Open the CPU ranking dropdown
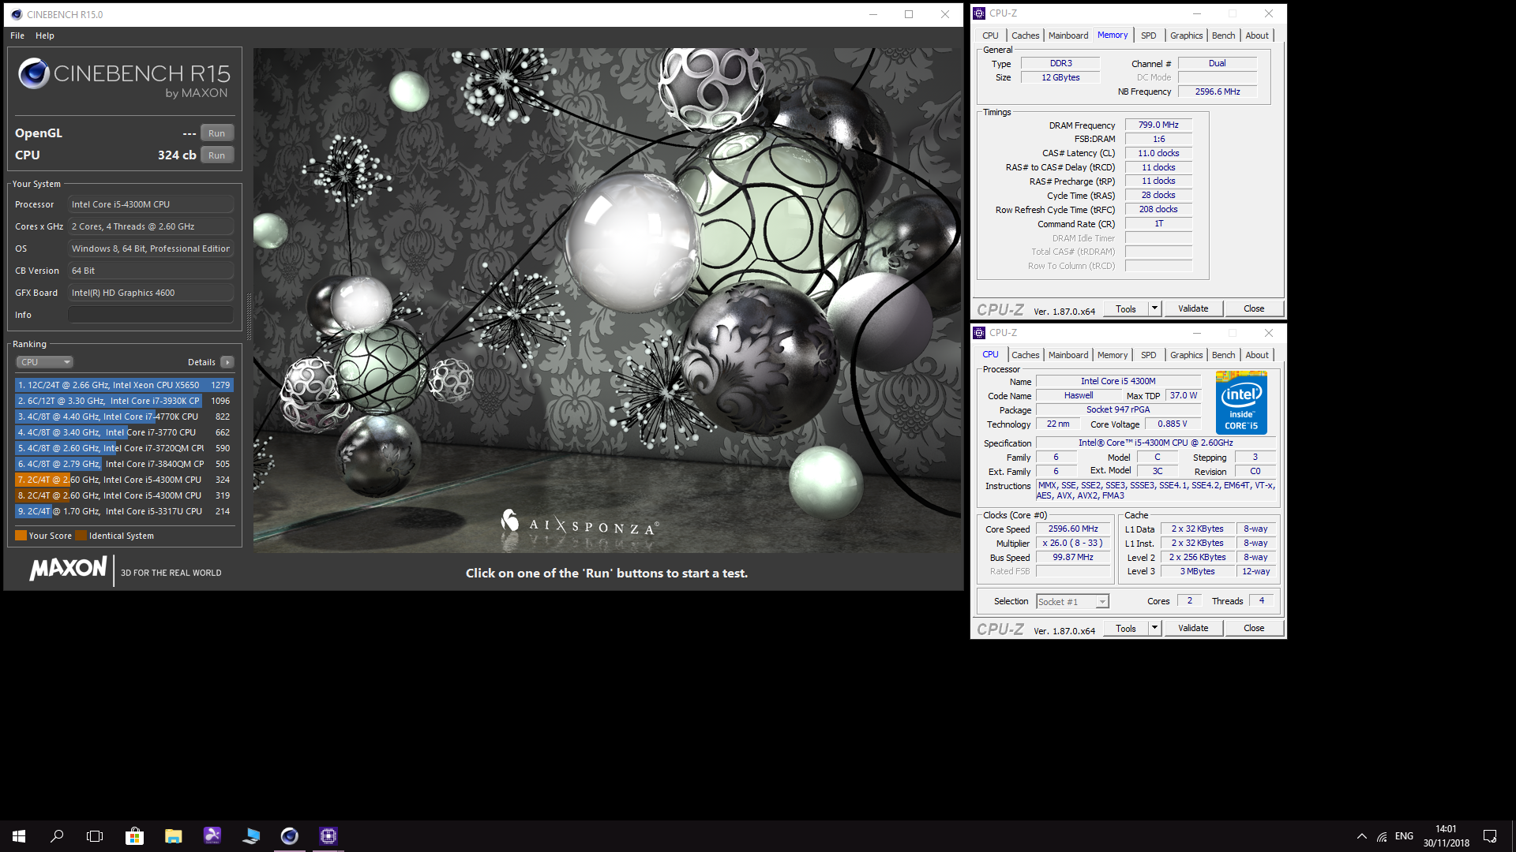The width and height of the screenshot is (1516, 852). [44, 362]
